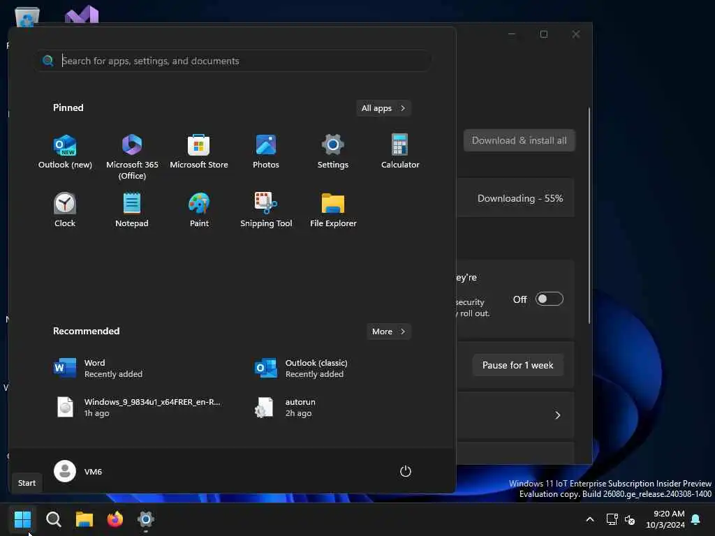
Task: Toggle the Off switch in Settings window
Action: click(549, 299)
